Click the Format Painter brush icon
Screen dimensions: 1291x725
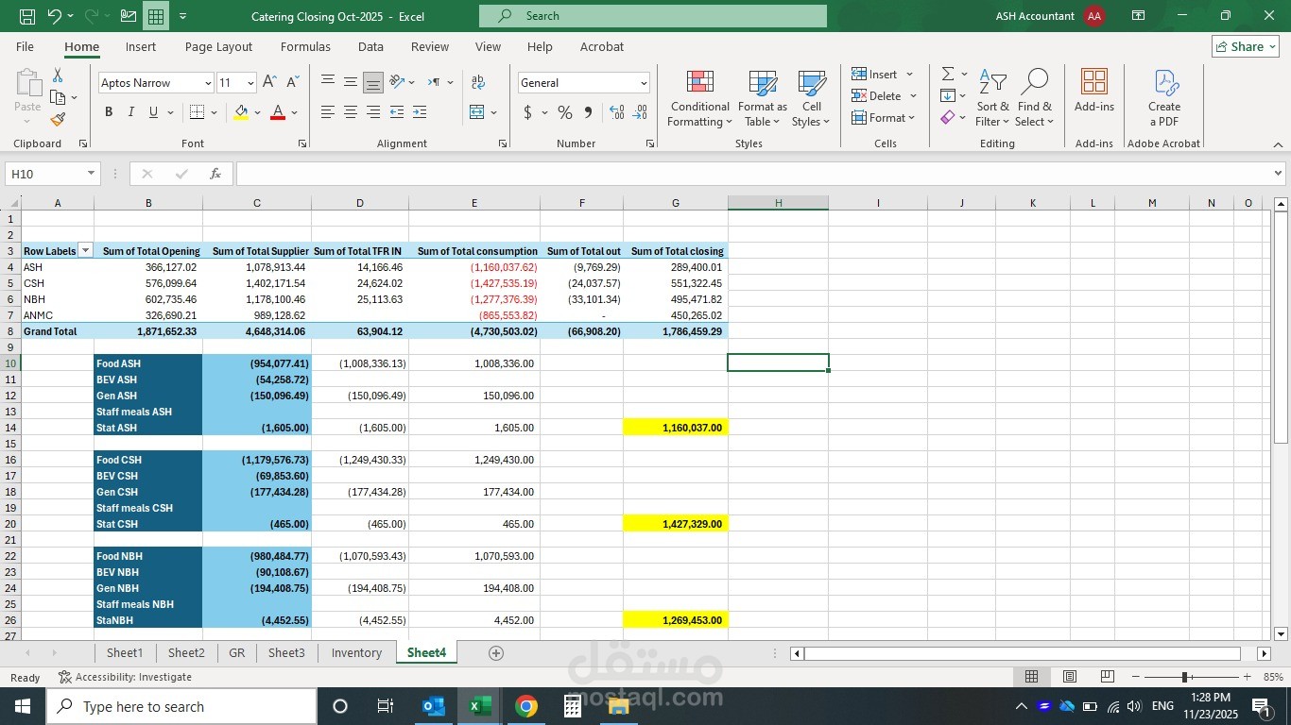click(58, 119)
